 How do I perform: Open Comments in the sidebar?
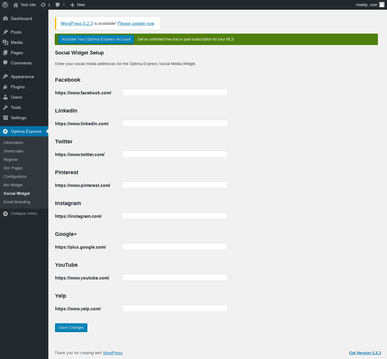pos(24,63)
